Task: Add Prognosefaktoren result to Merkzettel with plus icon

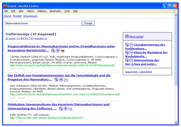Action: [x=58, y=50]
